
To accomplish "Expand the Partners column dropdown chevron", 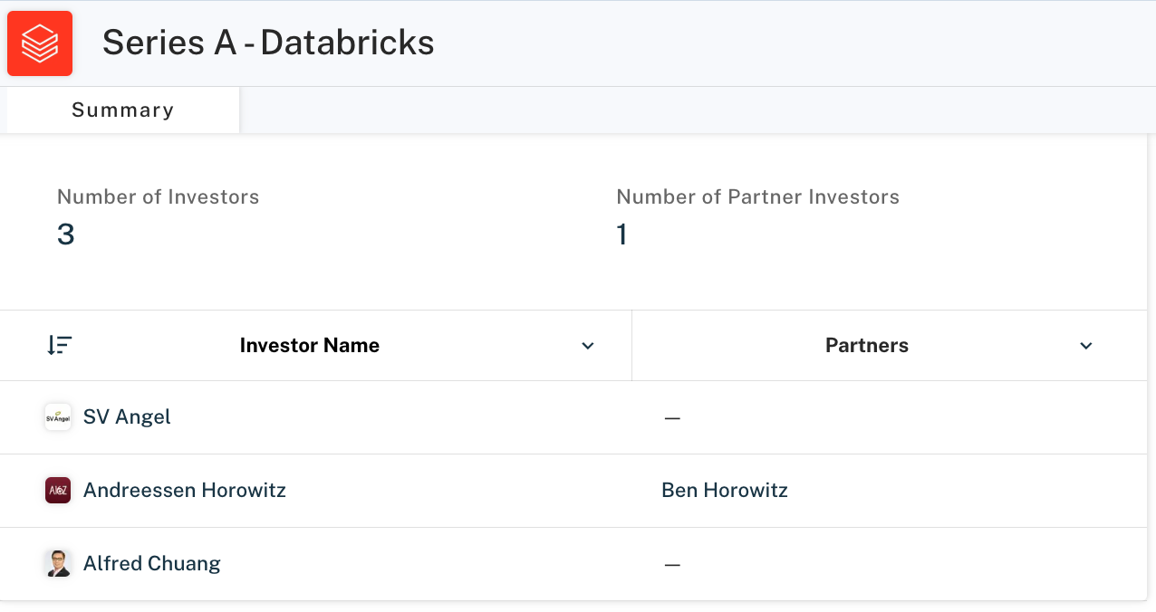I will pyautogui.click(x=1086, y=346).
